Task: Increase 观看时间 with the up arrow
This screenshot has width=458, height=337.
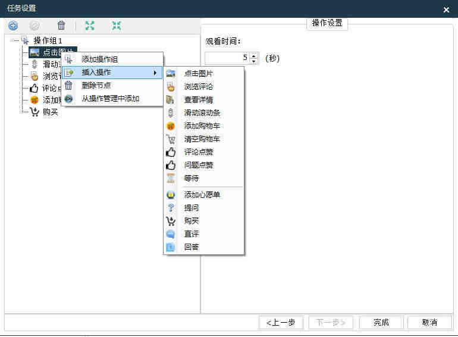Action: (x=254, y=55)
